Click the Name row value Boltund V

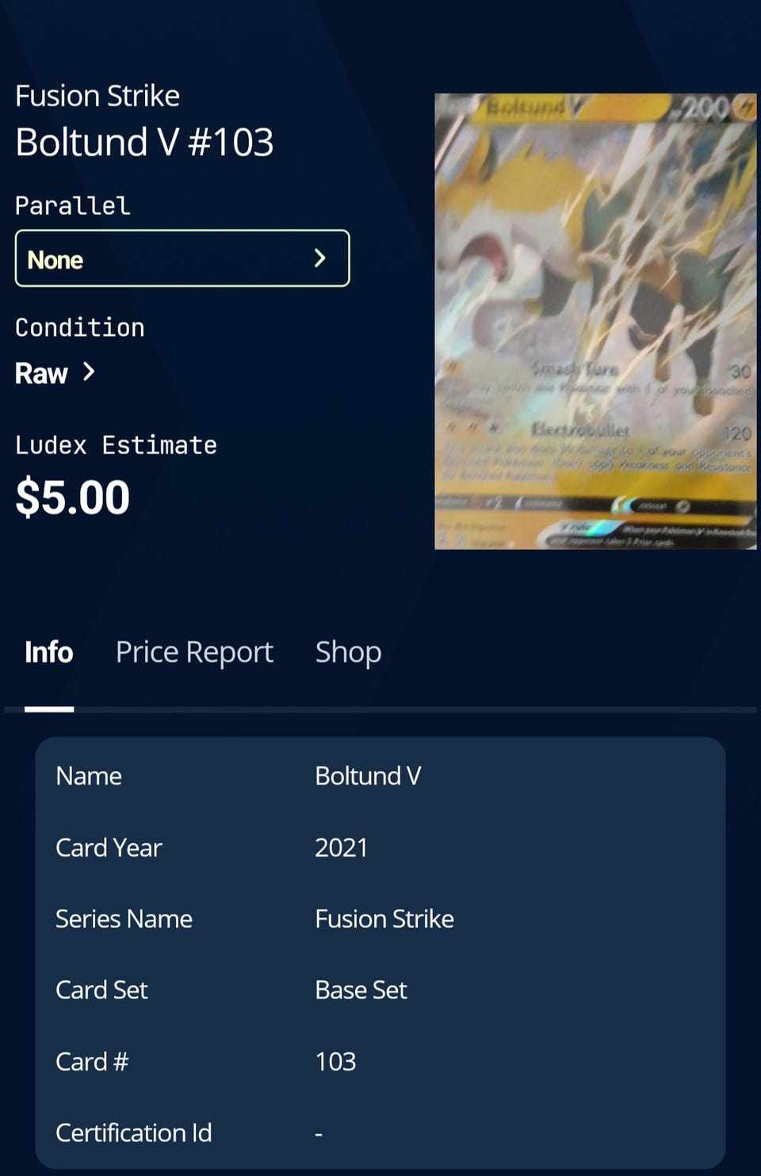[368, 776]
